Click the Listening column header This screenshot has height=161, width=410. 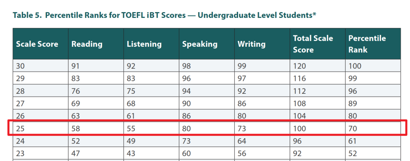tap(151, 44)
